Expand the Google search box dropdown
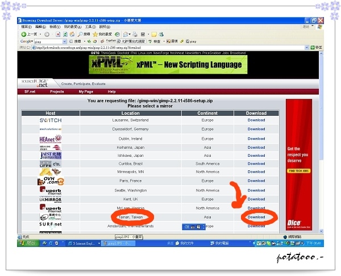Image resolution: width=341 pixels, height=276 pixels. pyautogui.click(x=65, y=41)
